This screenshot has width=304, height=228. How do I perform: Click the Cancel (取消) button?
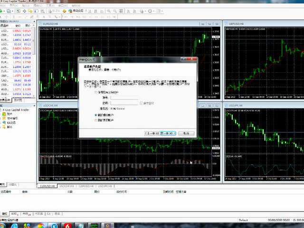pyautogui.click(x=186, y=133)
